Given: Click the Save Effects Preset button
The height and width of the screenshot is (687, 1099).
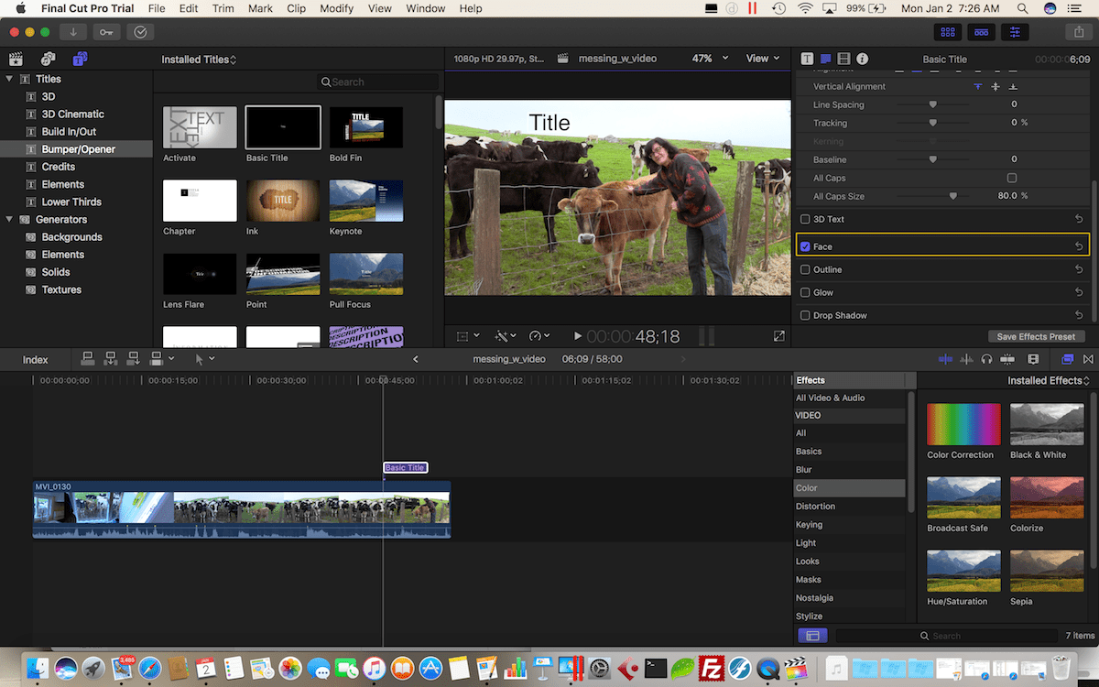Looking at the screenshot, I should pos(1036,336).
